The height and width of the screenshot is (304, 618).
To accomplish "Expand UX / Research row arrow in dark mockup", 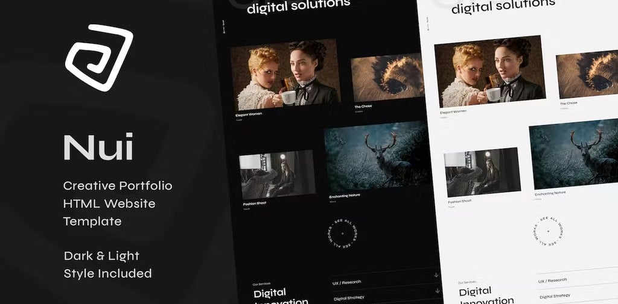I will click(436, 275).
